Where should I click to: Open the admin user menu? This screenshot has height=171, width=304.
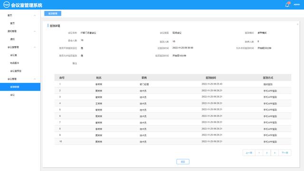(296, 4)
